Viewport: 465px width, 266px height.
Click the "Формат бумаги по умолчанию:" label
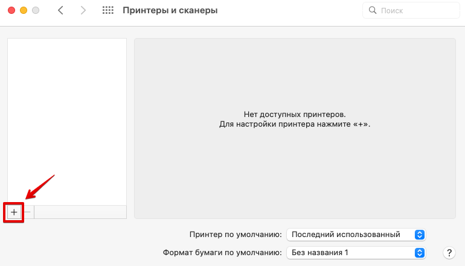coord(222,253)
